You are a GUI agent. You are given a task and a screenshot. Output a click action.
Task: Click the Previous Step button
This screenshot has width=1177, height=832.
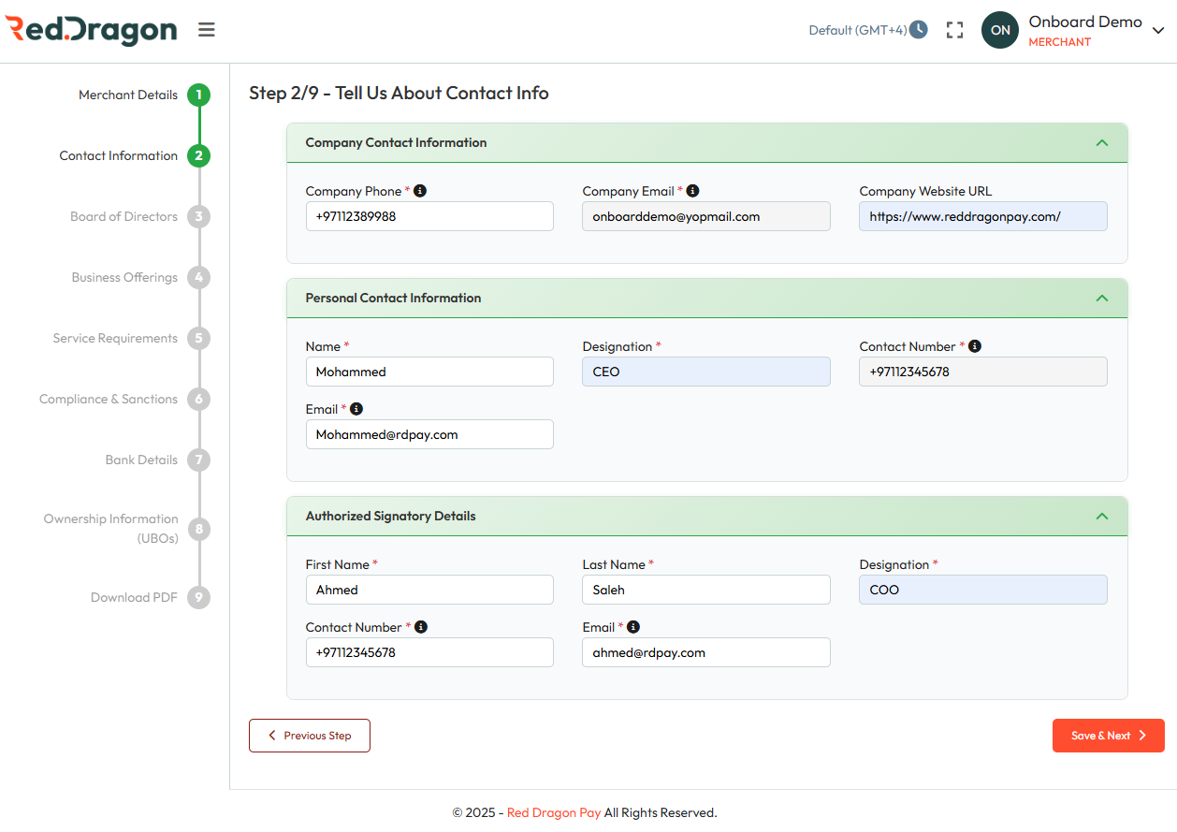point(310,736)
